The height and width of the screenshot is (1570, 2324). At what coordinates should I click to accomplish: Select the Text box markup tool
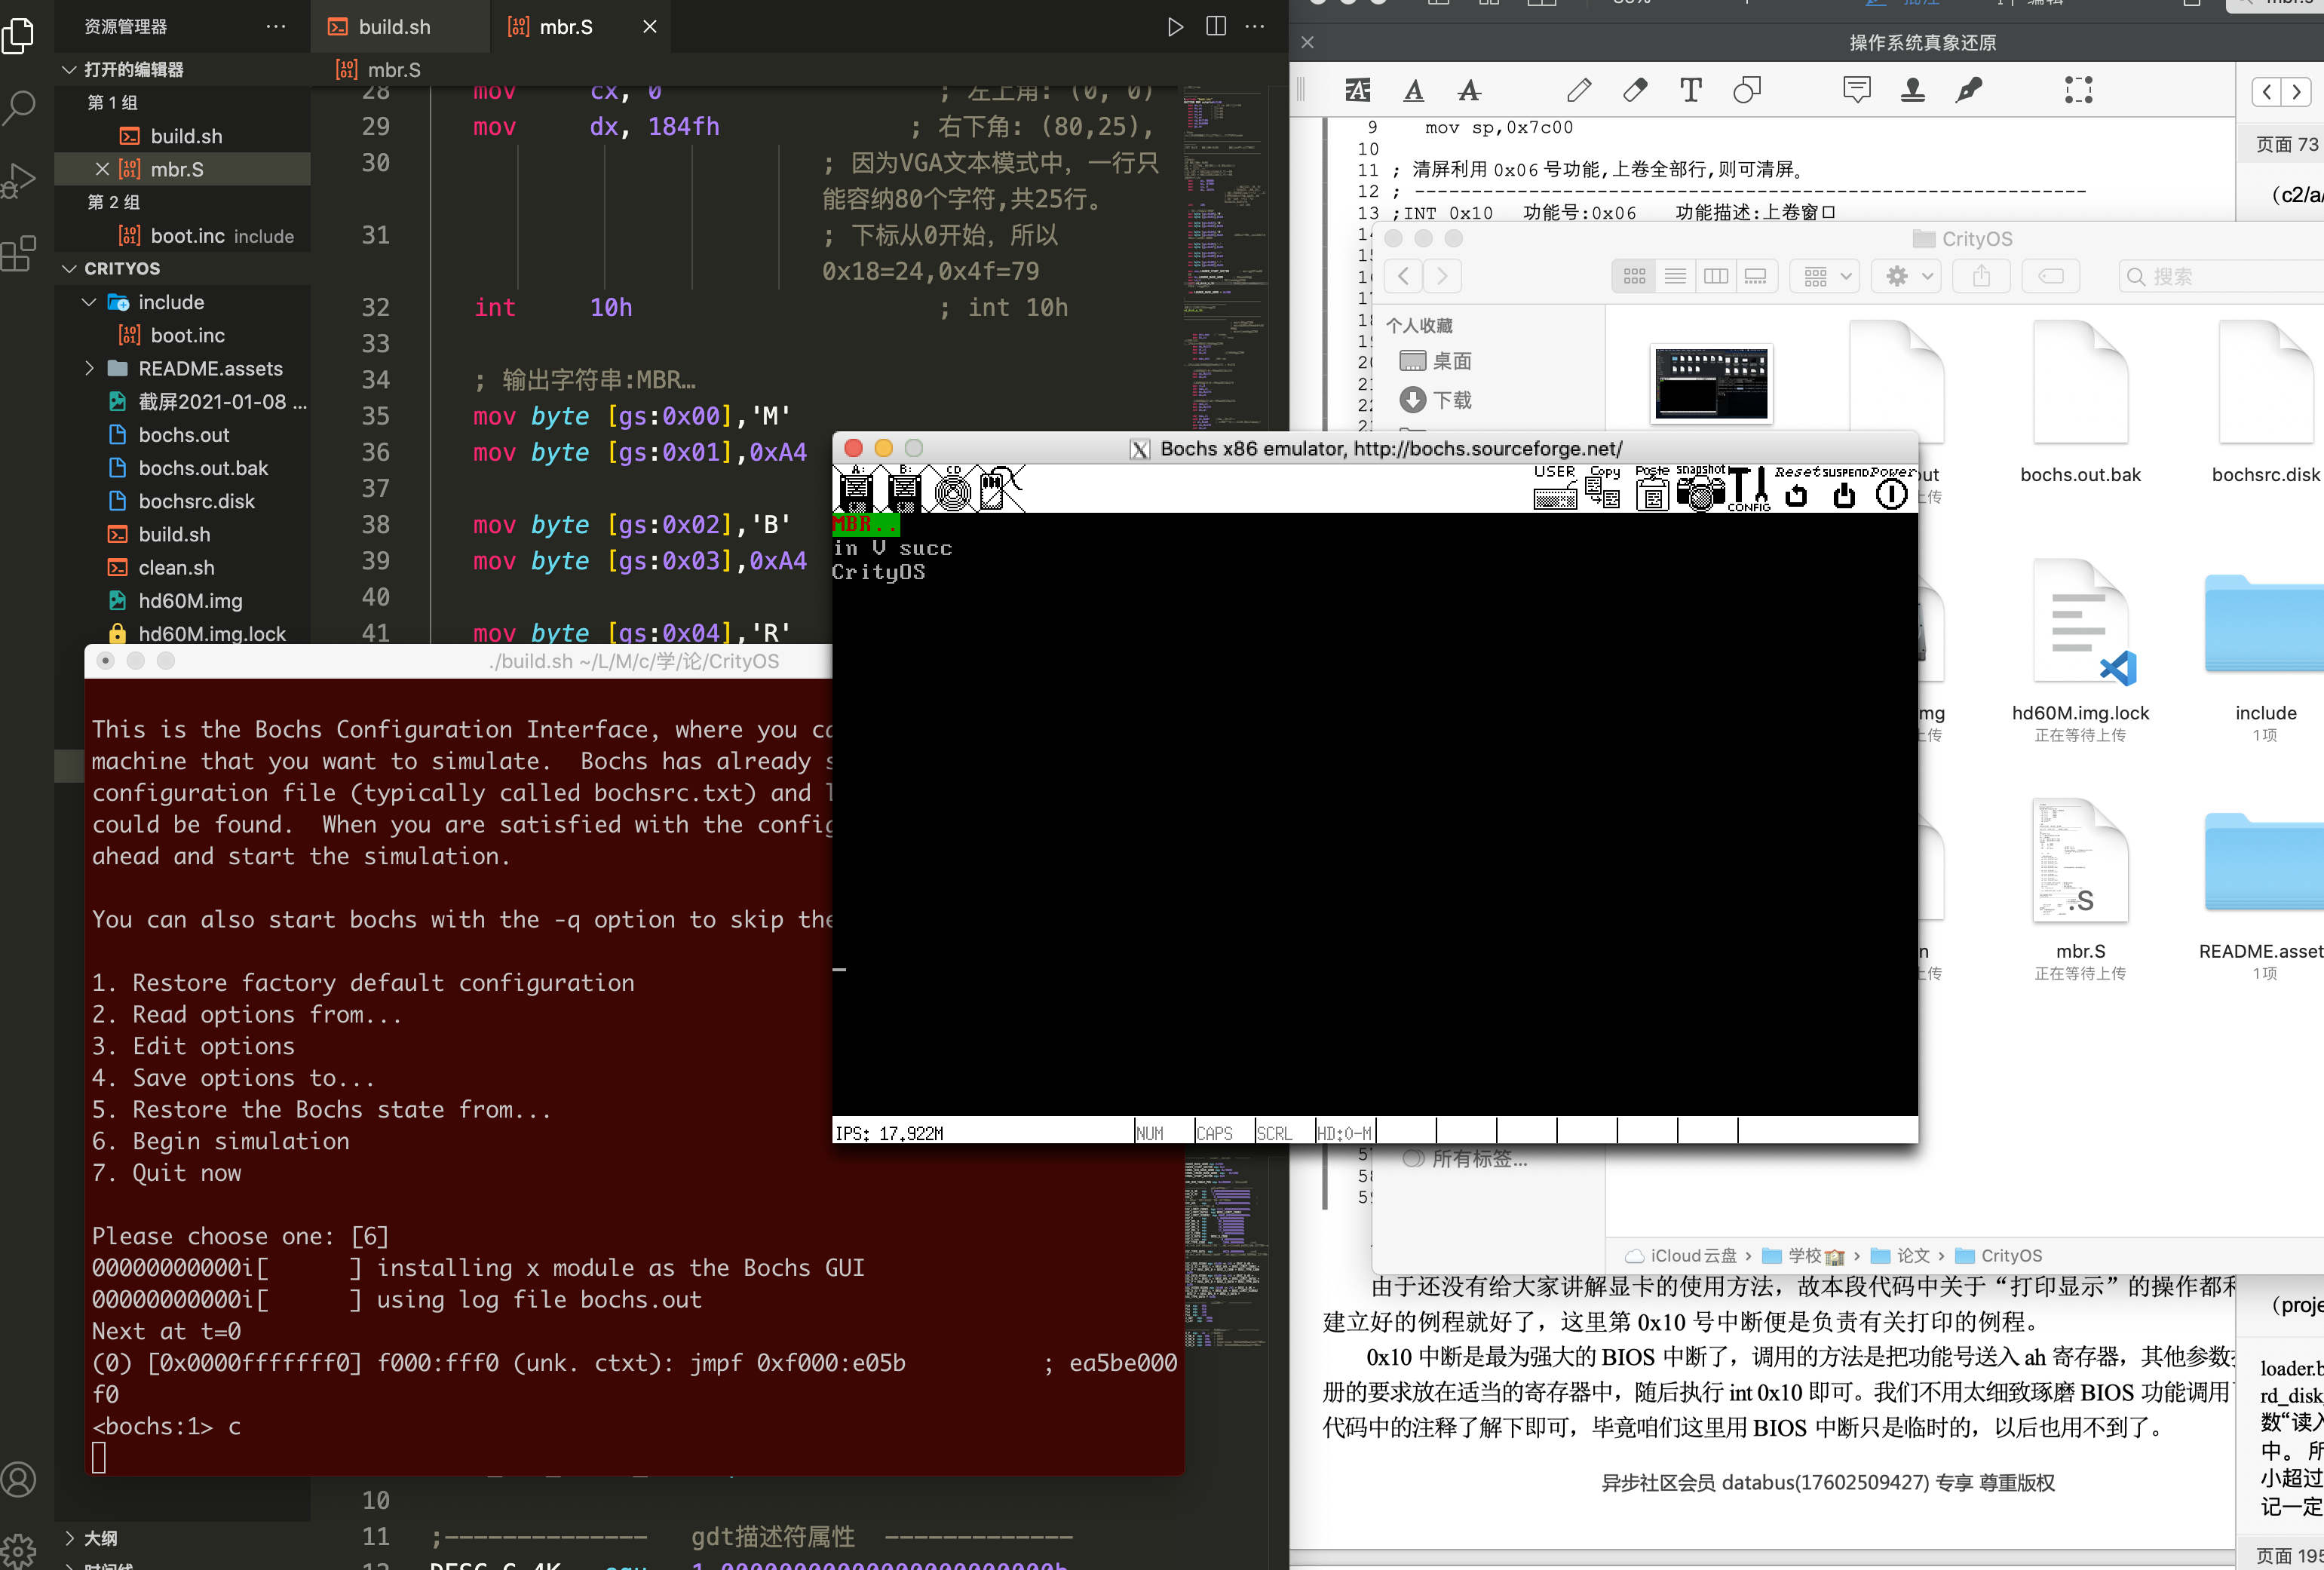[x=1690, y=90]
